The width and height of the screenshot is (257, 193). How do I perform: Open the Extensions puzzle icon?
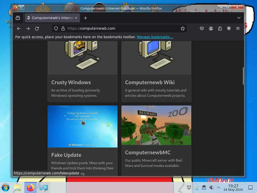pyautogui.click(x=220, y=29)
